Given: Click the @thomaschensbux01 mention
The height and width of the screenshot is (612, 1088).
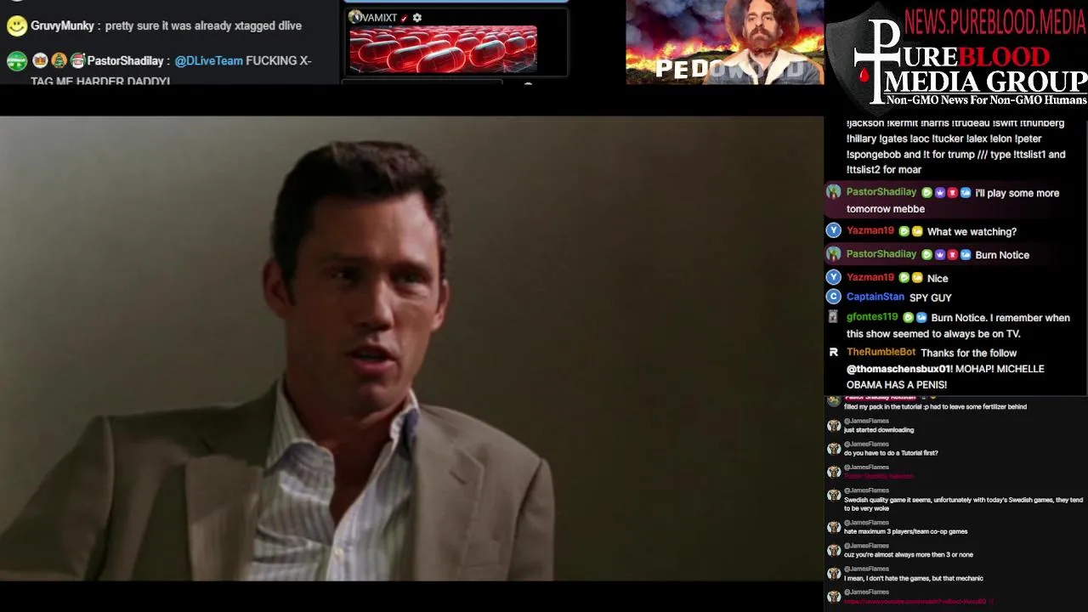Looking at the screenshot, I should (898, 369).
